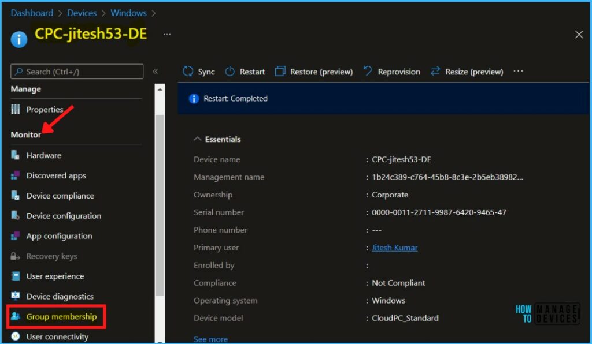This screenshot has height=344, width=592.
Task: Click the Reprovision icon
Action: click(368, 71)
